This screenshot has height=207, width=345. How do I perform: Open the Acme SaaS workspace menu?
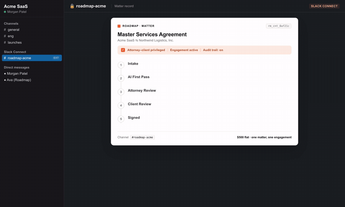click(x=16, y=6)
